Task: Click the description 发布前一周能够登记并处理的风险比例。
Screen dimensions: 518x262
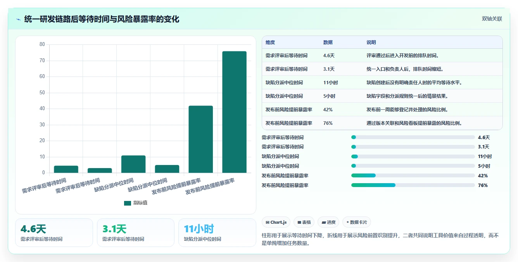Action: pos(407,110)
